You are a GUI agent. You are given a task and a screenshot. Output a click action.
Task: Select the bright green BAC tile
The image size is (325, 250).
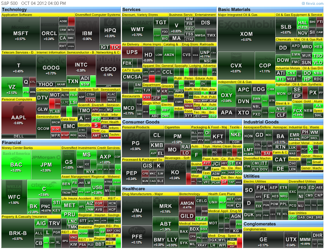(16, 166)
